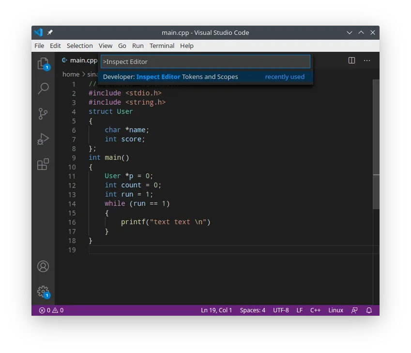Select Developer: Inspect Editor Tokens and Scopes
Screen dimensions: 411x353
coord(205,77)
